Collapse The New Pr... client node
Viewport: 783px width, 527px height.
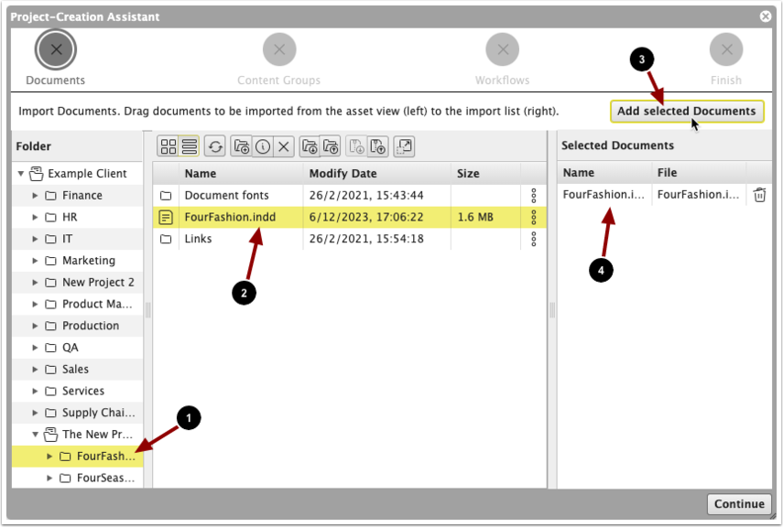point(35,435)
